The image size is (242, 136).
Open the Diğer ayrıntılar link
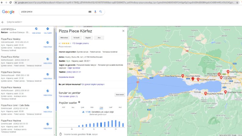(x=74, y=68)
